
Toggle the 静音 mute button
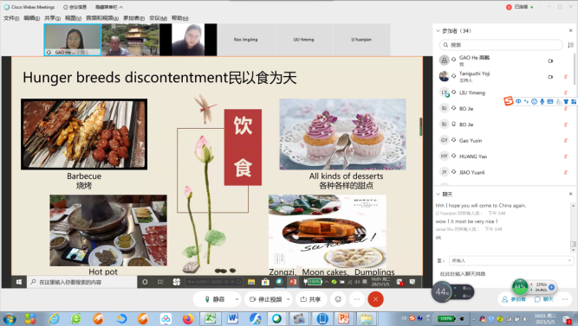tap(214, 299)
